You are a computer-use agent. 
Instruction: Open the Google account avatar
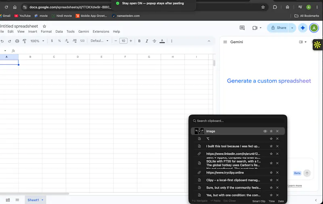(314, 28)
